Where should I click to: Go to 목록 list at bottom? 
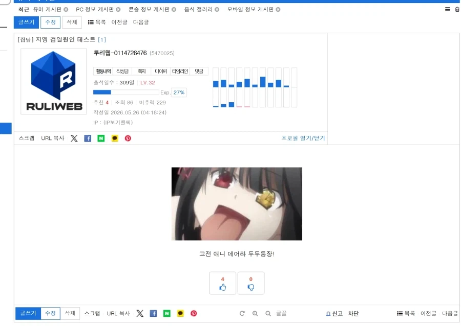point(406,313)
